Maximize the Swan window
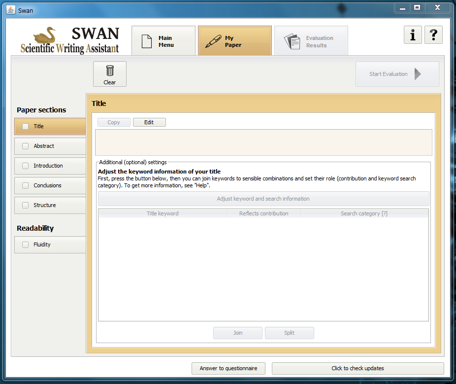 (417, 8)
